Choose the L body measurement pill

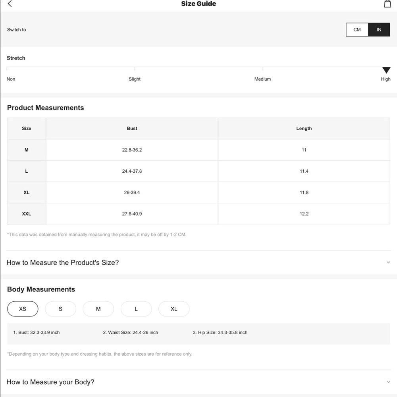[136, 309]
